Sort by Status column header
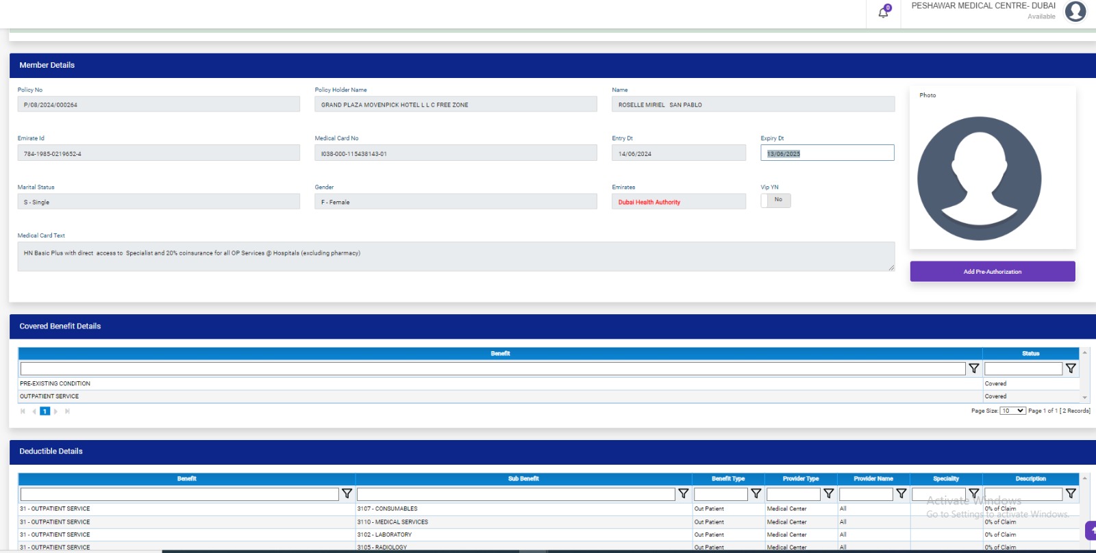Screen dimensions: 1096x553 [1030, 354]
